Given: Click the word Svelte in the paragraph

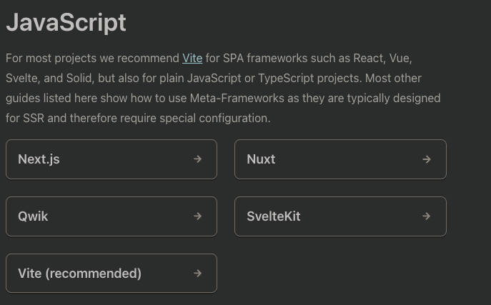Looking at the screenshot, I should coord(23,78).
